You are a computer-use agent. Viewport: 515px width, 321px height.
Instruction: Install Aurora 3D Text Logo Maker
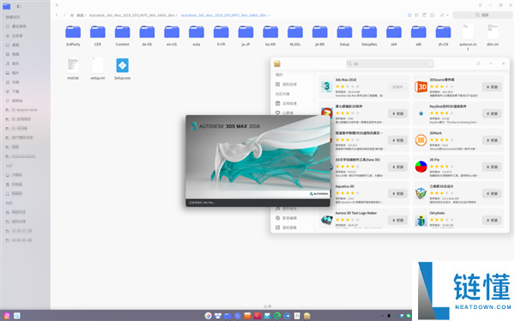[x=397, y=220]
